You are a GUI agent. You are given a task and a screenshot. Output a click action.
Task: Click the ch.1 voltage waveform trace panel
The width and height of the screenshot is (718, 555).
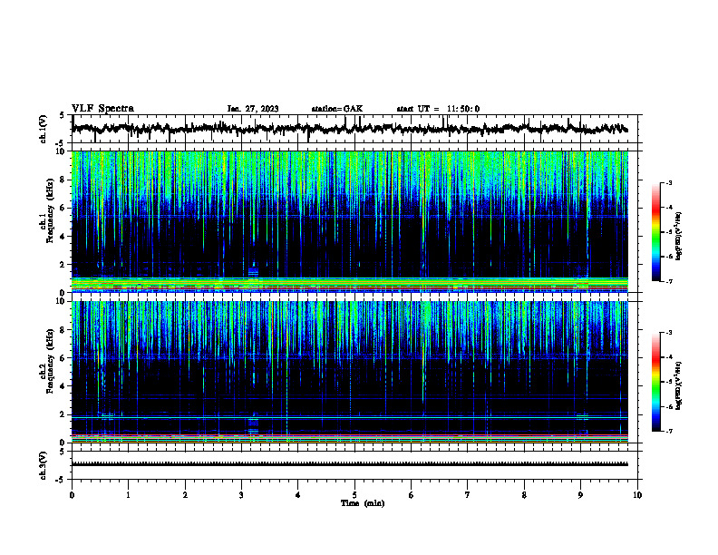[354, 129]
